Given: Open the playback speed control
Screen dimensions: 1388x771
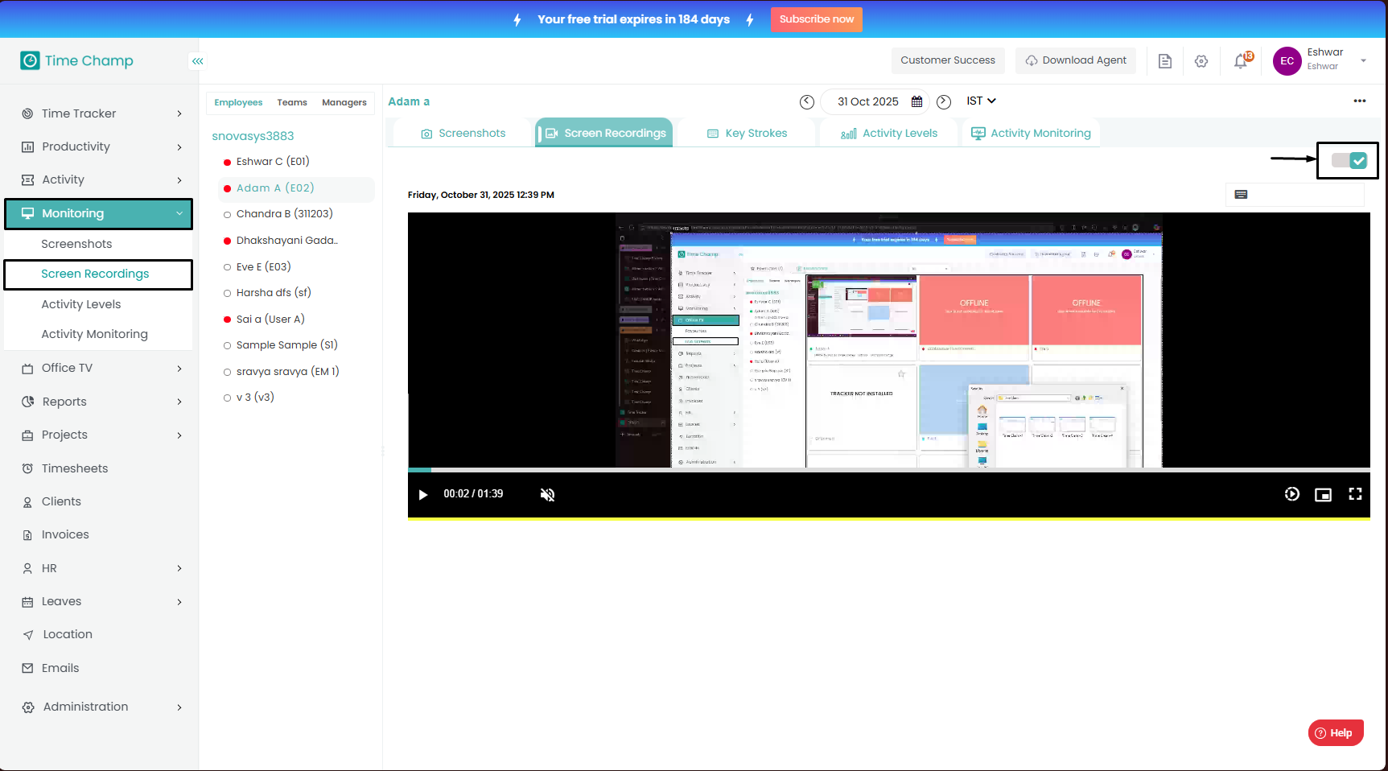Looking at the screenshot, I should (1291, 494).
